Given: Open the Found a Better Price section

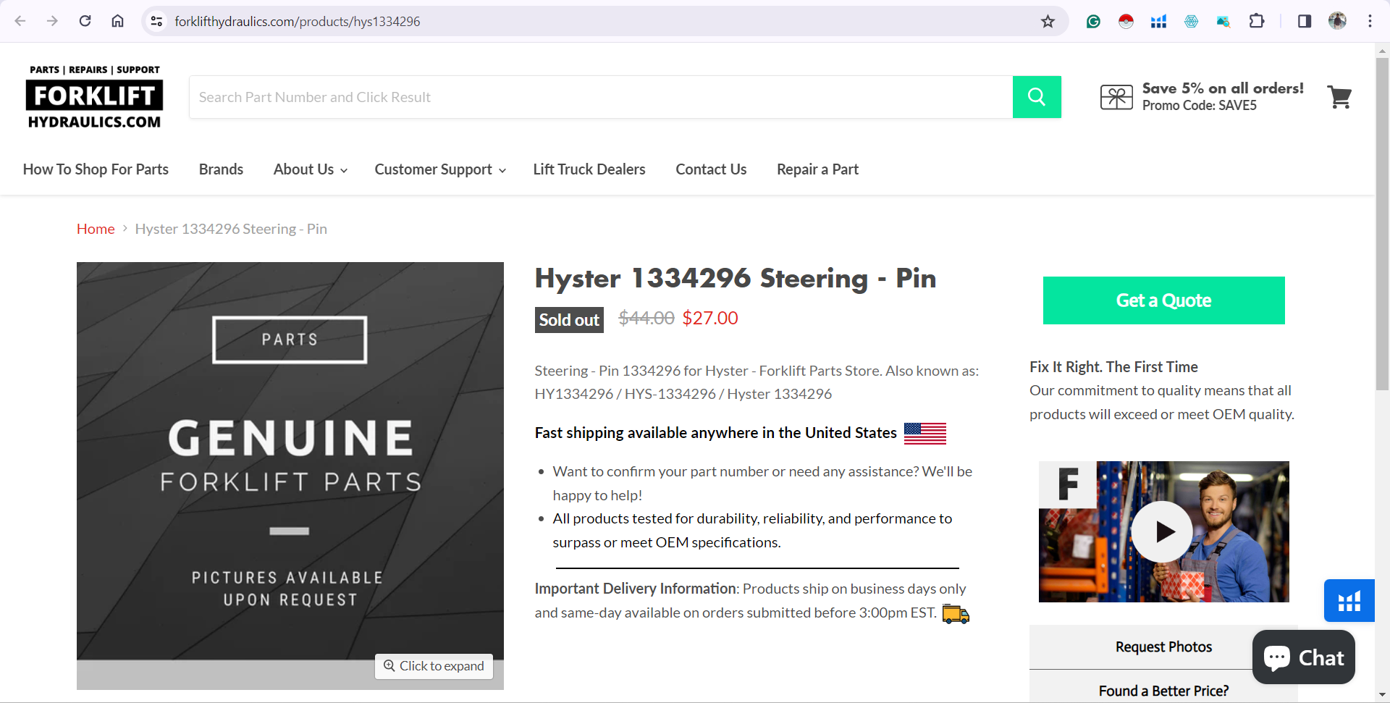Looking at the screenshot, I should coord(1163,691).
